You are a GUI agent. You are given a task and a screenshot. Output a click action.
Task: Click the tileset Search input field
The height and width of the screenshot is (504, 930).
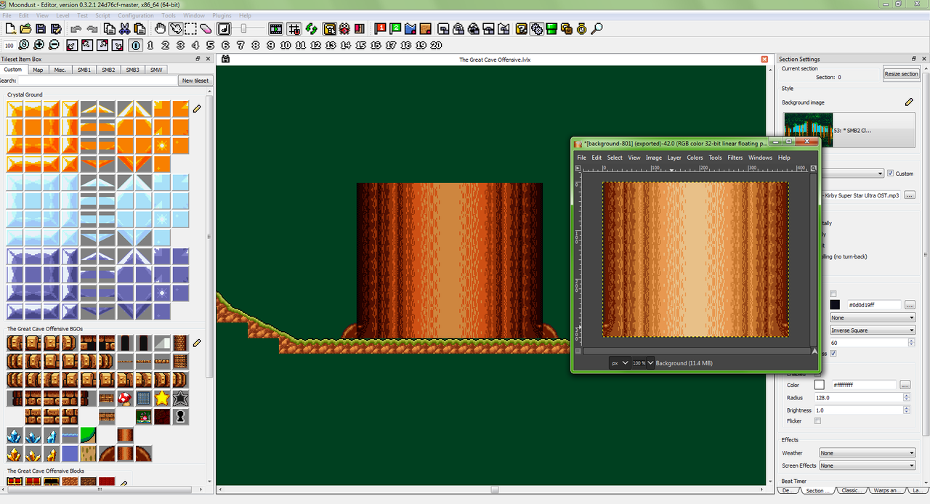96,81
